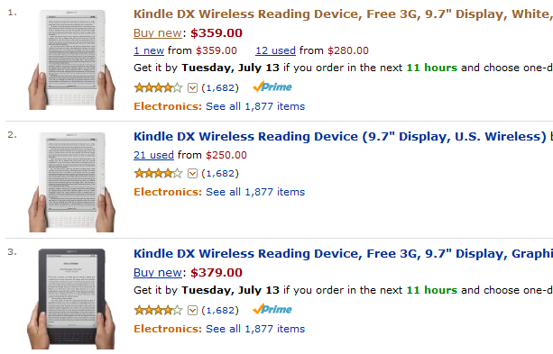Viewport: 553px width, 354px height.
Task: Click Buy new link for $359.00 Kindle
Action: 158,33
